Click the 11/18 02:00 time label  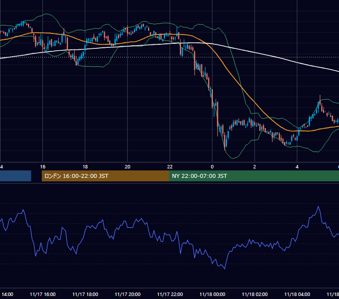[x=255, y=294]
